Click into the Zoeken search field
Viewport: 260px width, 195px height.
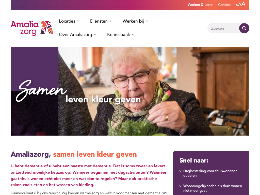(x=223, y=28)
